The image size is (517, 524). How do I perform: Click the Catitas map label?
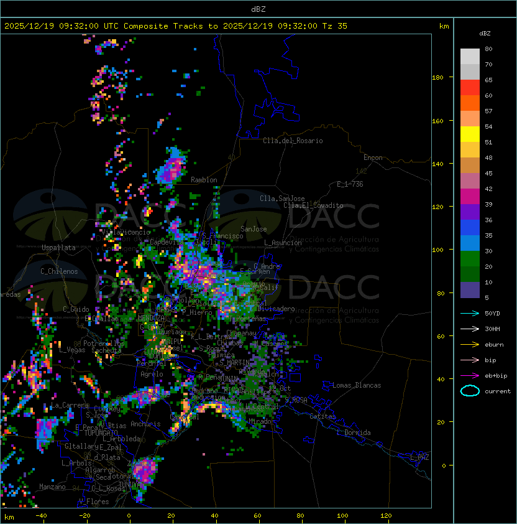tap(323, 416)
